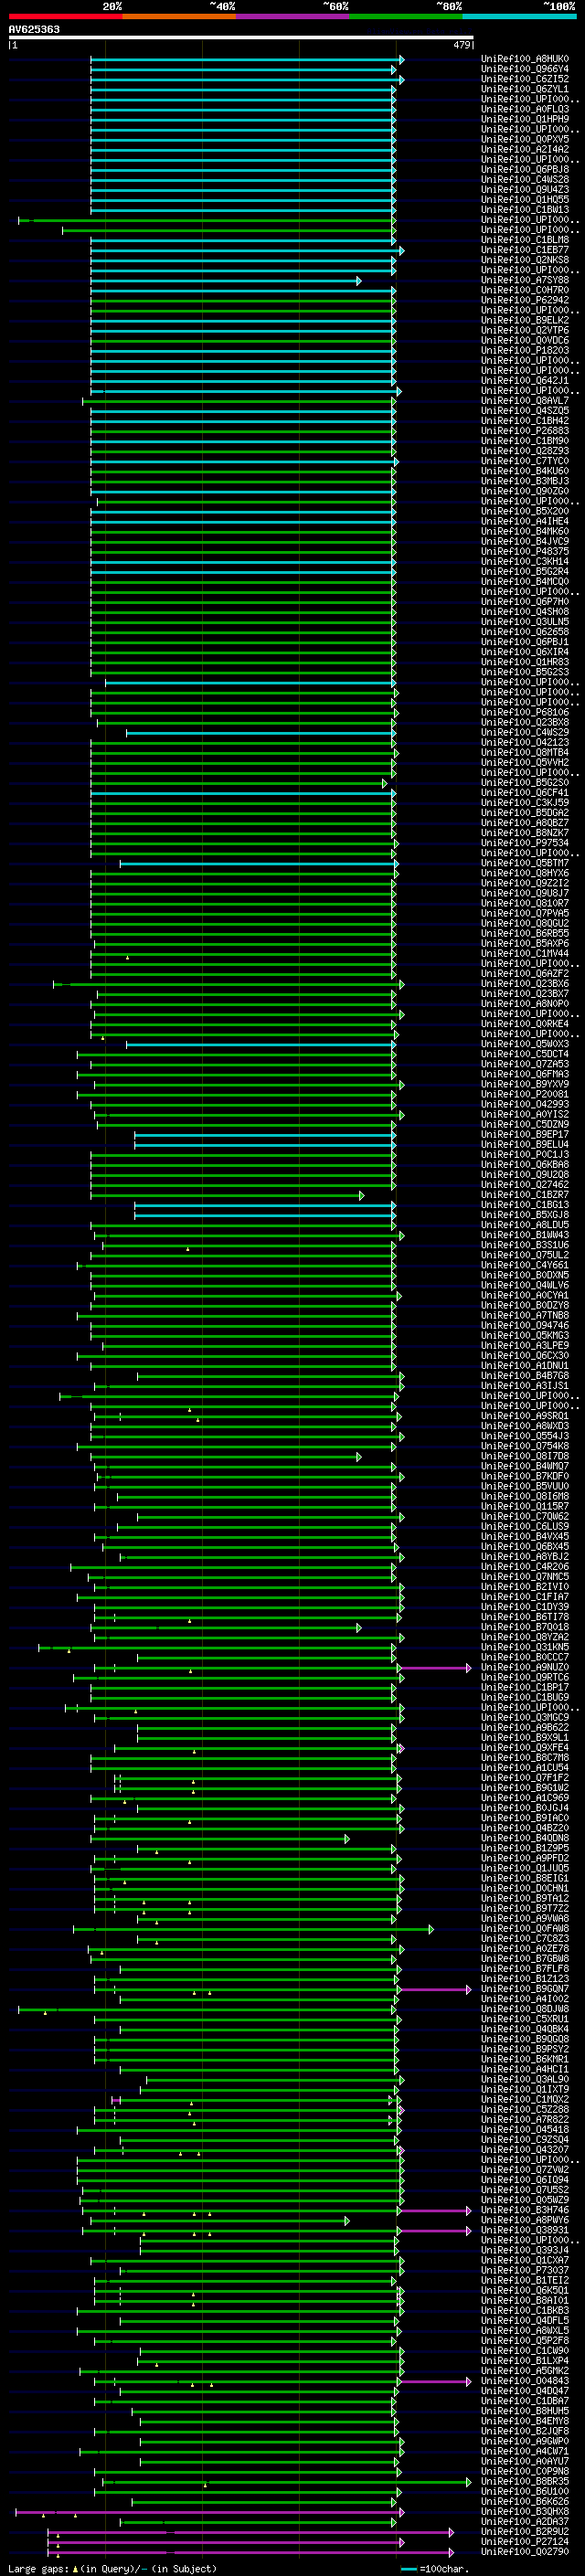Click the cyan alignment bar for A8HUK0

pyautogui.click(x=247, y=59)
